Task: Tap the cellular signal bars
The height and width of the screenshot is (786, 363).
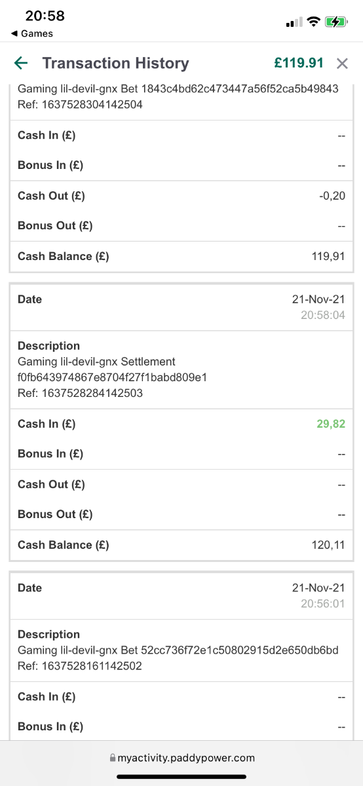Action: [294, 22]
